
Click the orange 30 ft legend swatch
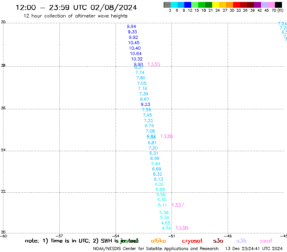click(x=230, y=5)
